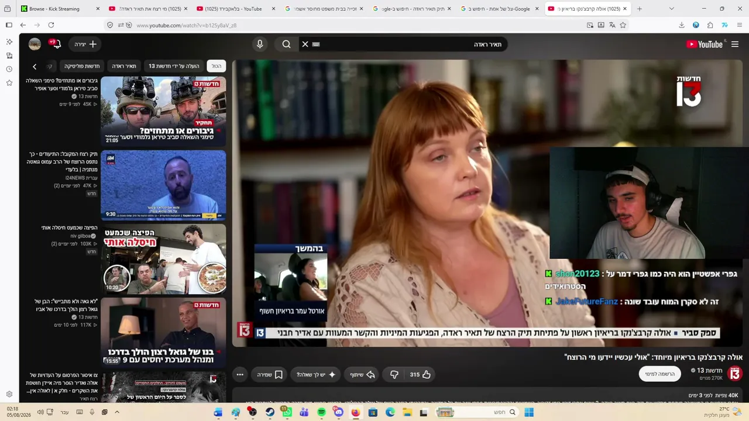749x421 pixels.
Task: Click the search magnifier button
Action: click(x=286, y=44)
